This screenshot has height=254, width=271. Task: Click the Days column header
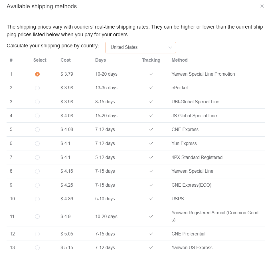coord(101,60)
